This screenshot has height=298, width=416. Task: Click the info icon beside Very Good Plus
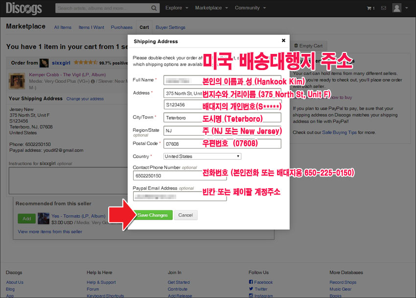click(x=92, y=81)
